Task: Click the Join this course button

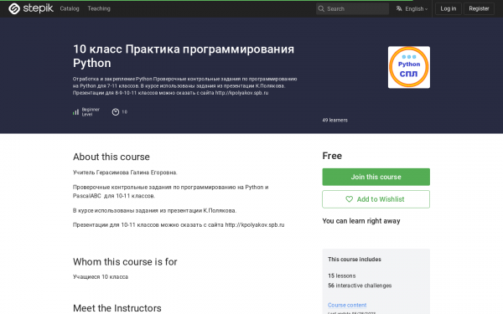Action: click(376, 177)
